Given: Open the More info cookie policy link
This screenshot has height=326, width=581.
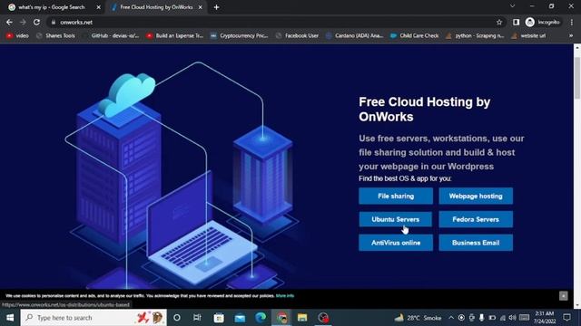Looking at the screenshot, I should tap(285, 296).
